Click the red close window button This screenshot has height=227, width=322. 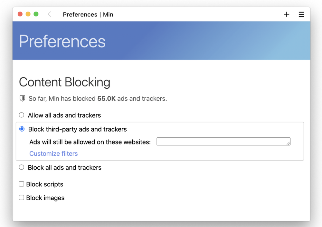click(x=20, y=14)
